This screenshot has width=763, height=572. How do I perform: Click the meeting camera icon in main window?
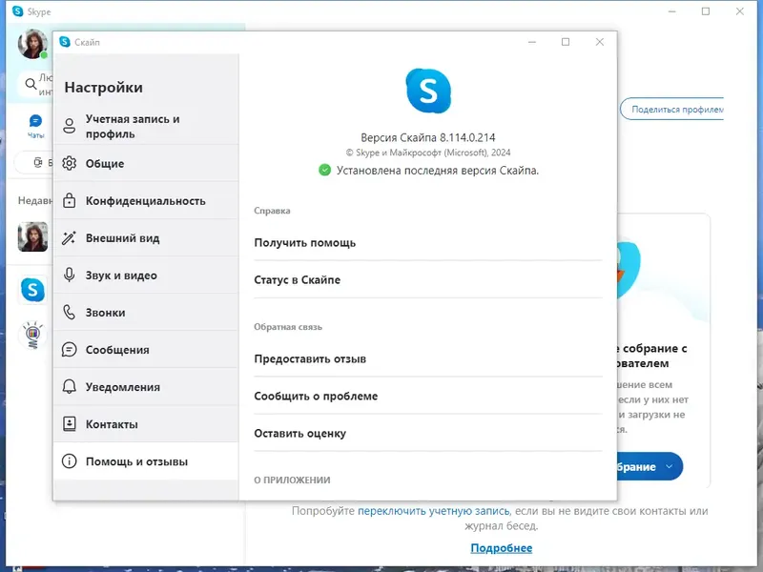click(38, 162)
